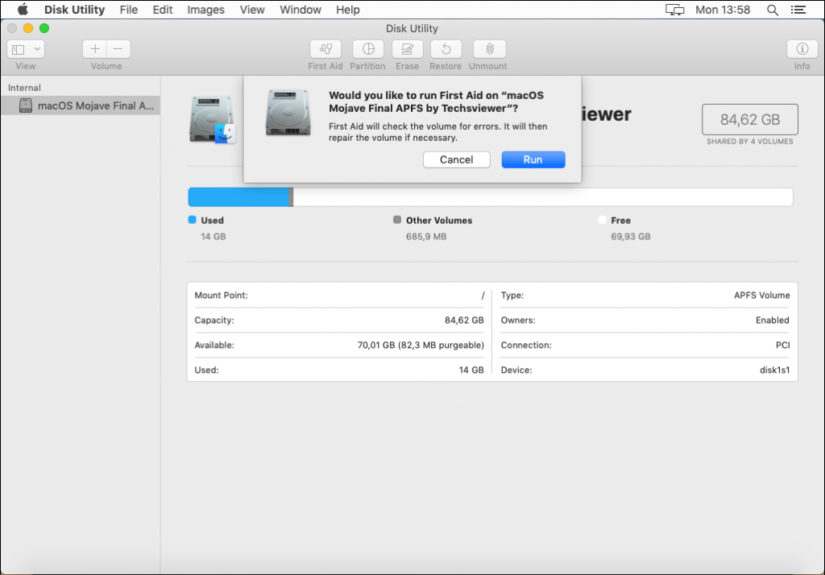Click the Enabled owners value

click(x=773, y=320)
